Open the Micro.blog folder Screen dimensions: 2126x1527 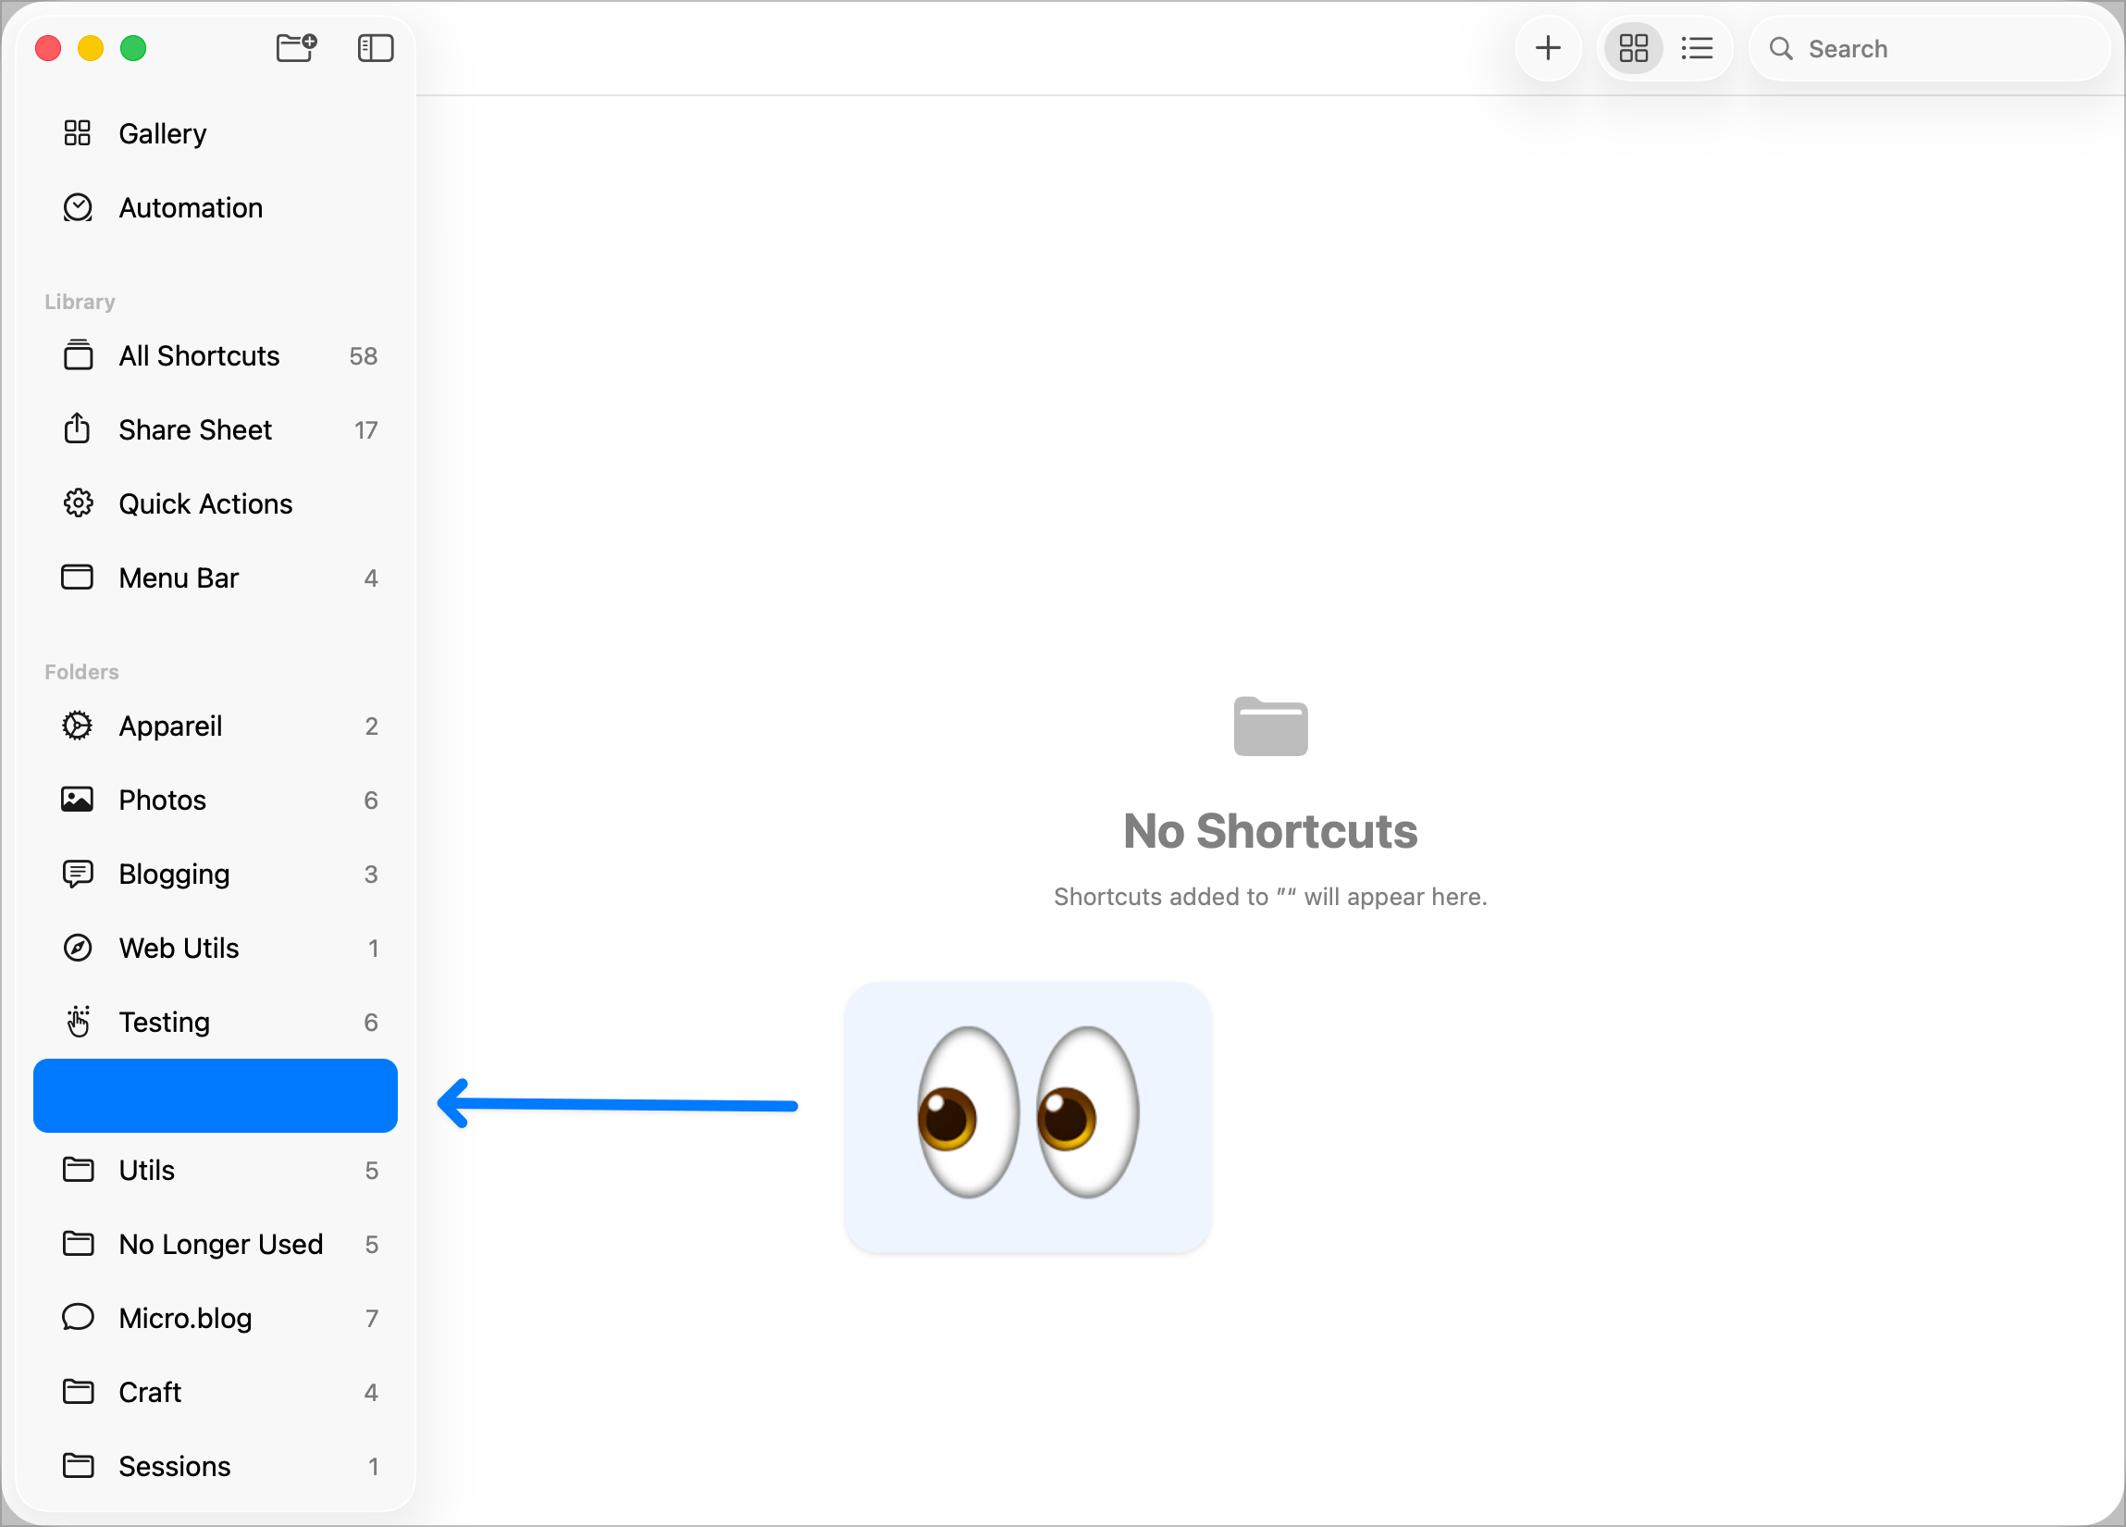(186, 1318)
